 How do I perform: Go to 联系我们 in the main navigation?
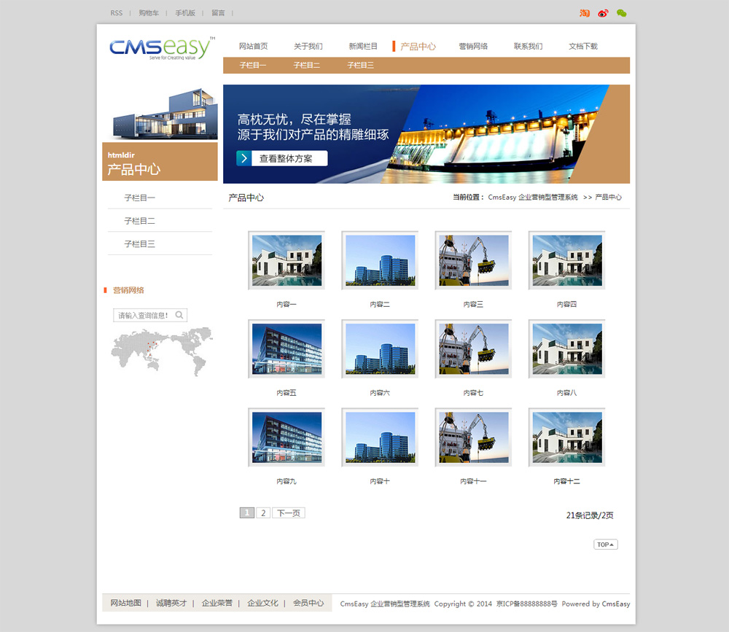pyautogui.click(x=528, y=46)
